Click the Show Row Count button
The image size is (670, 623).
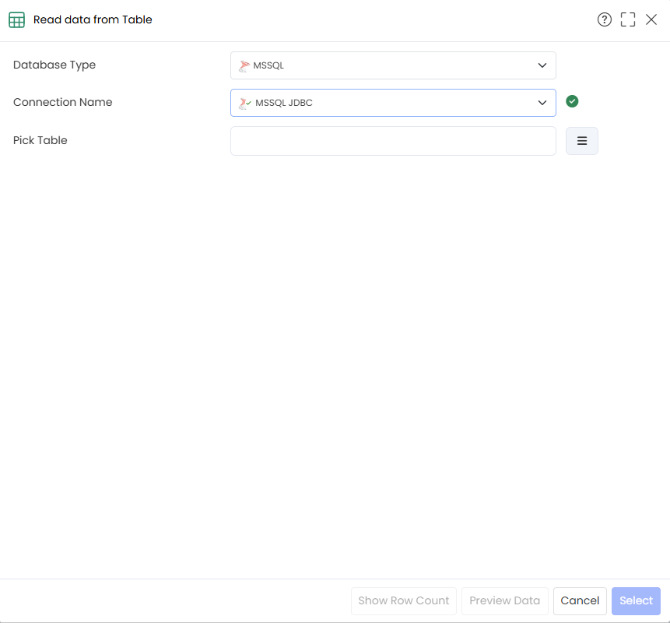(403, 600)
